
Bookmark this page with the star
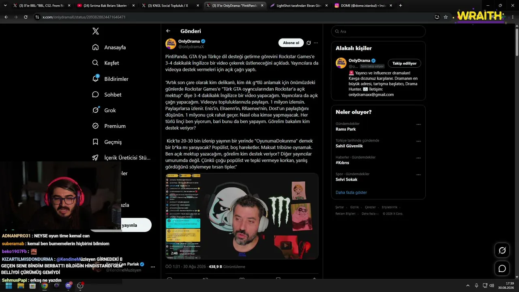tap(446, 17)
